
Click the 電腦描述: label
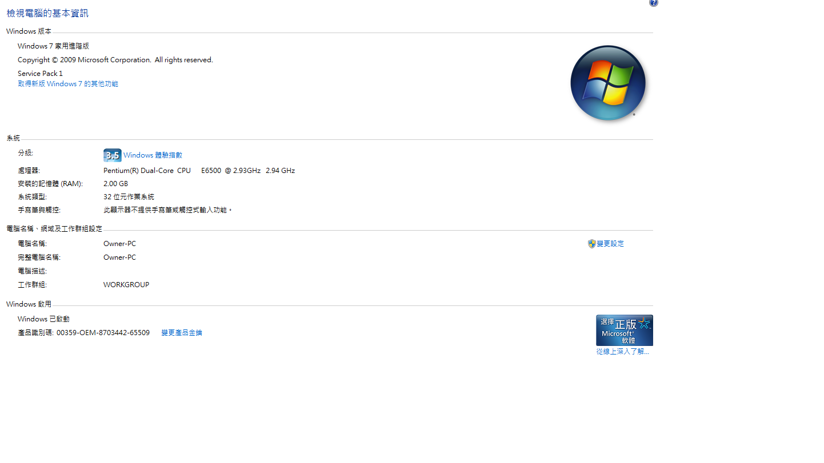32,271
